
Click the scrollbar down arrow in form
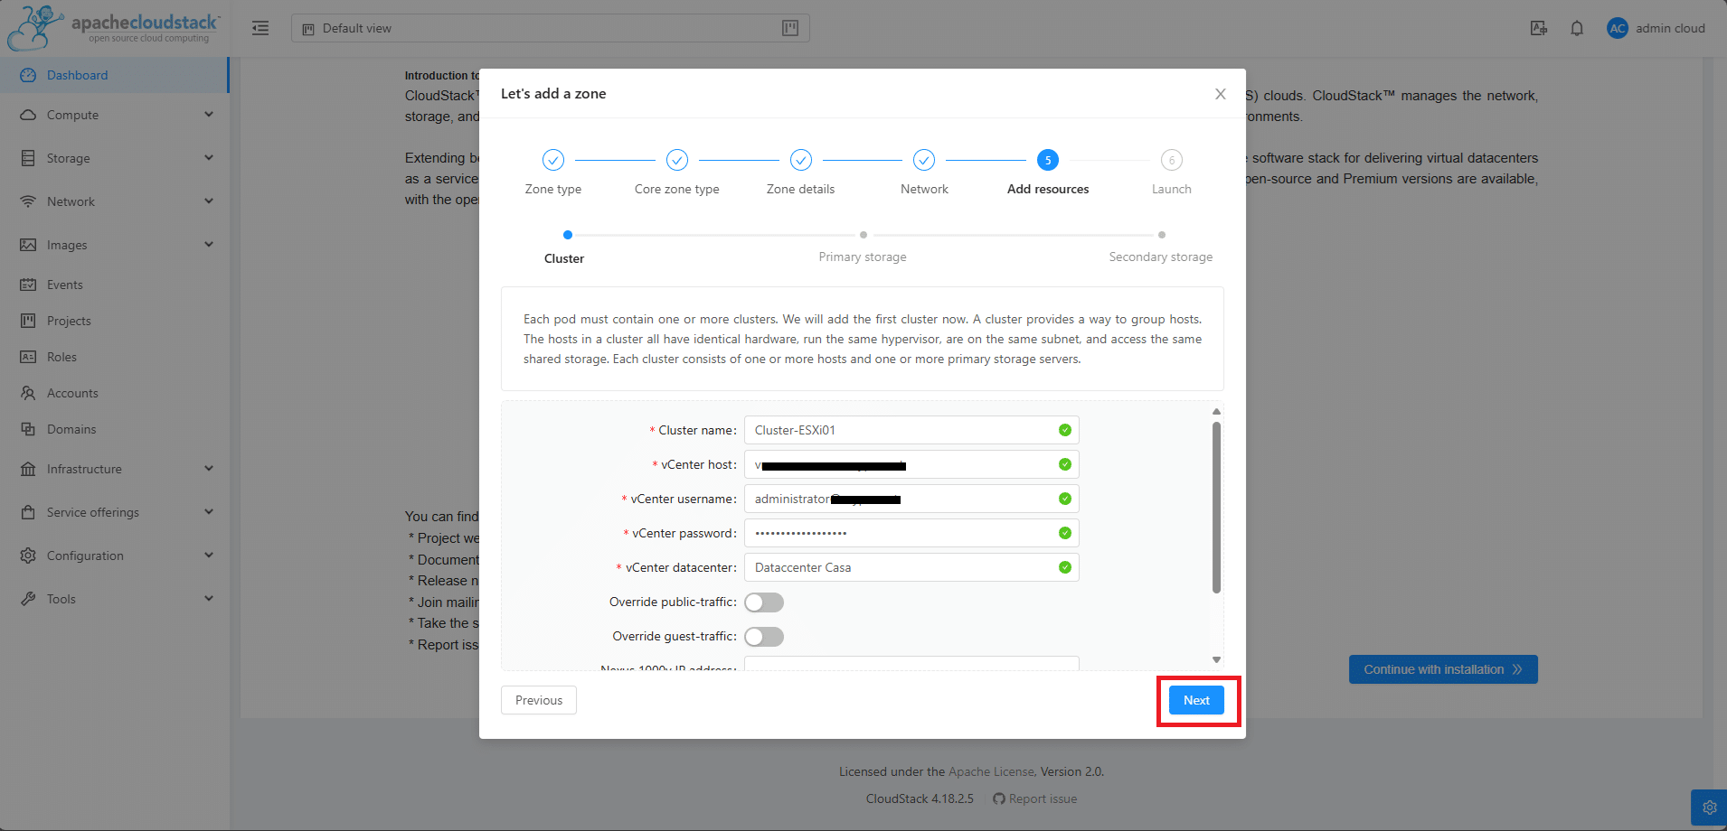1216,659
